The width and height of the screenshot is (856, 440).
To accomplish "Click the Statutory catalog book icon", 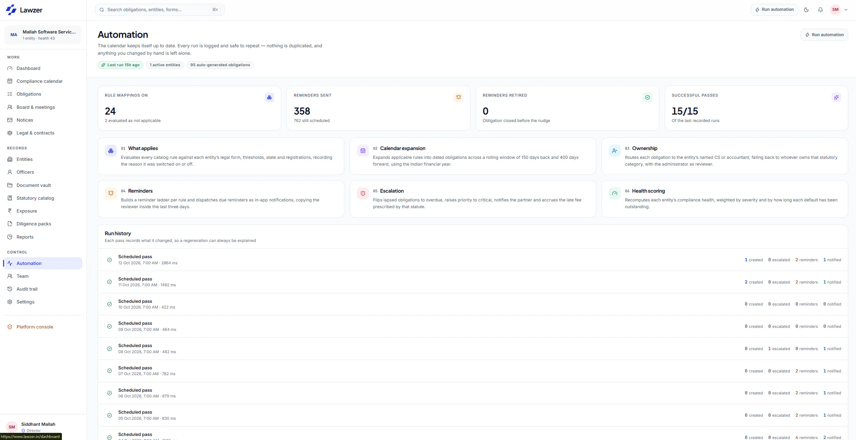I will (x=10, y=198).
